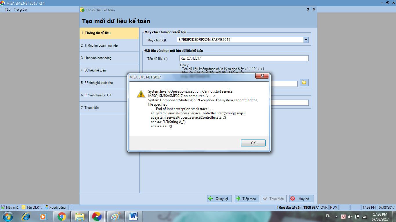Select step 6. PP tính thuế GTGT
Screen dimensions: 396x222
tap(109, 95)
